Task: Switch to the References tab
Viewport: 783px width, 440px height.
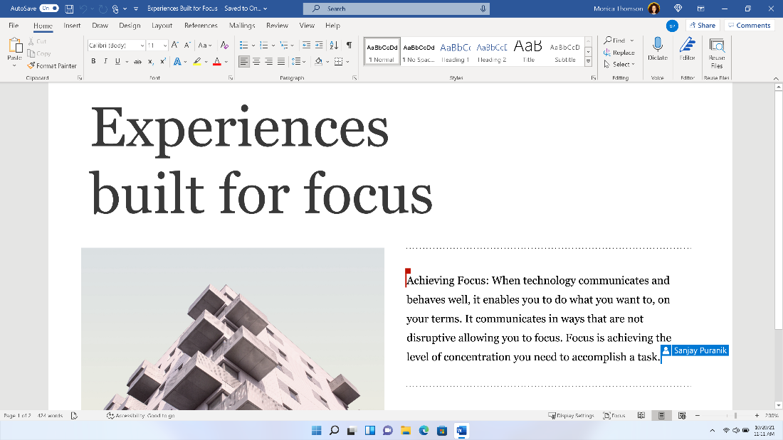Action: point(201,26)
